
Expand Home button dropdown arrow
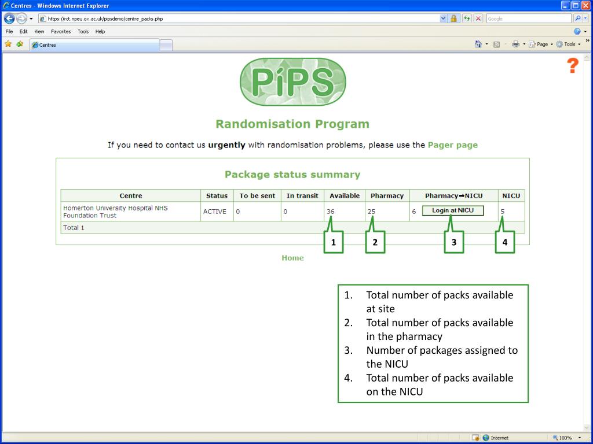point(486,44)
